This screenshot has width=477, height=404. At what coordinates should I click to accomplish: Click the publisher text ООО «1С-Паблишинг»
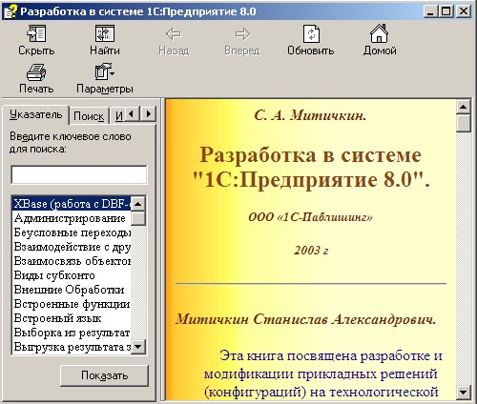[310, 217]
